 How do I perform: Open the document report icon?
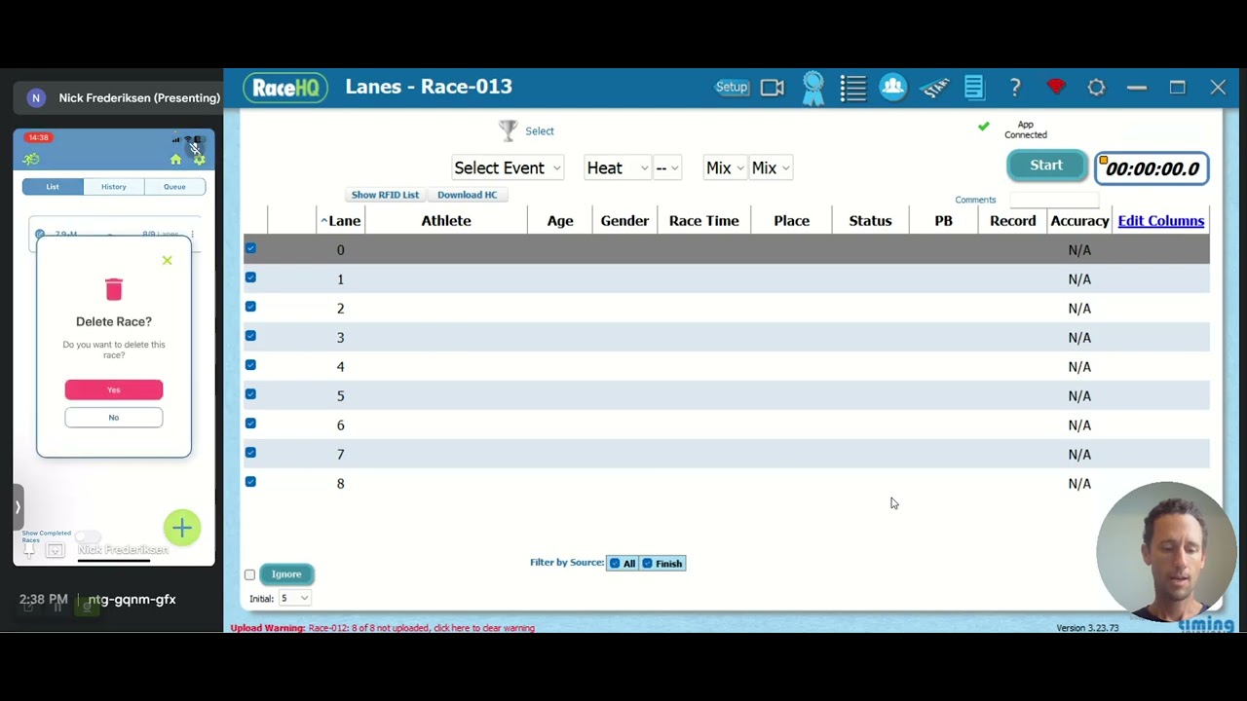click(974, 88)
